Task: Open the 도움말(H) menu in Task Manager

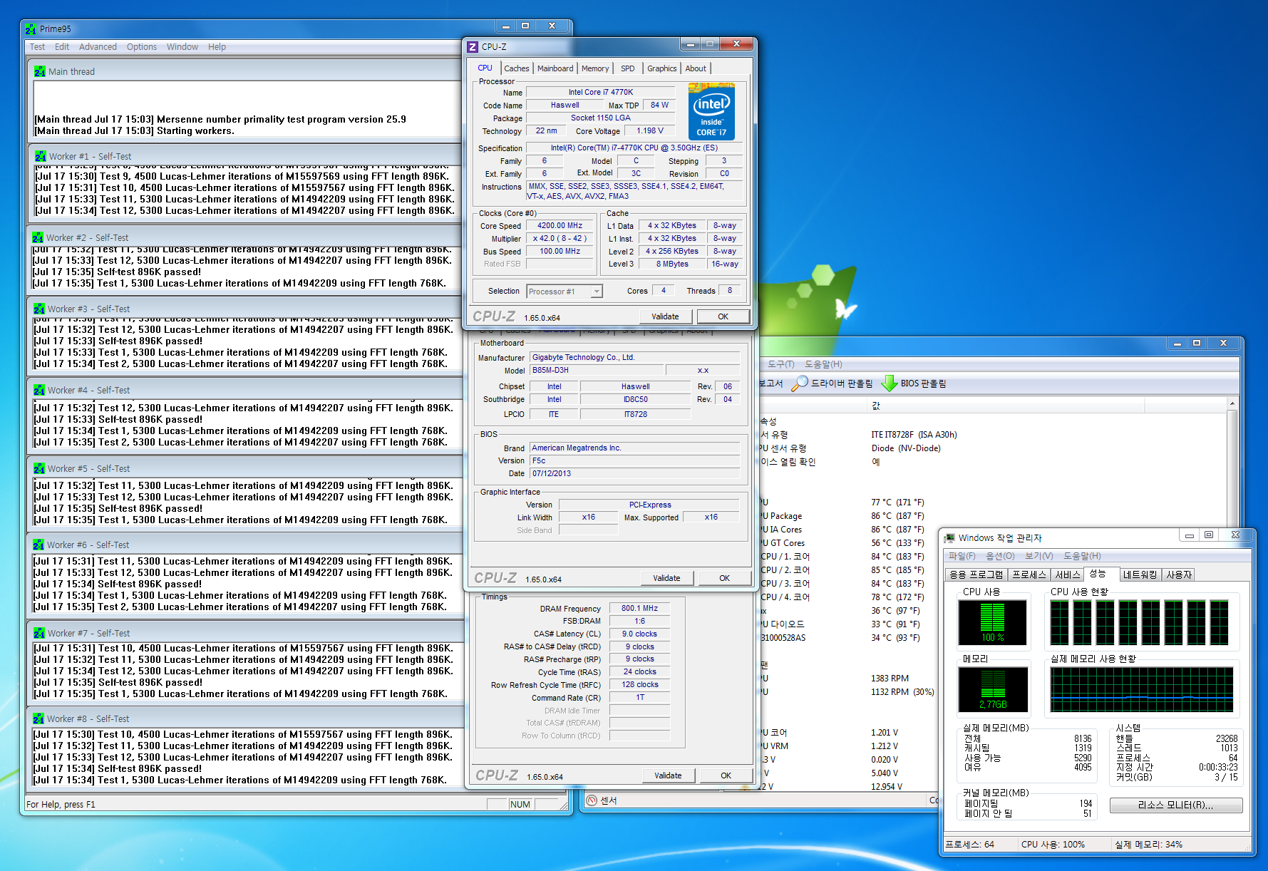Action: point(1082,556)
